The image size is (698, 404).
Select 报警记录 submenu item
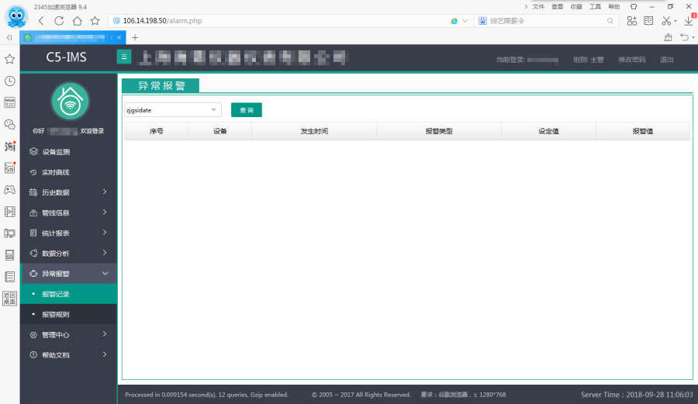coord(68,294)
